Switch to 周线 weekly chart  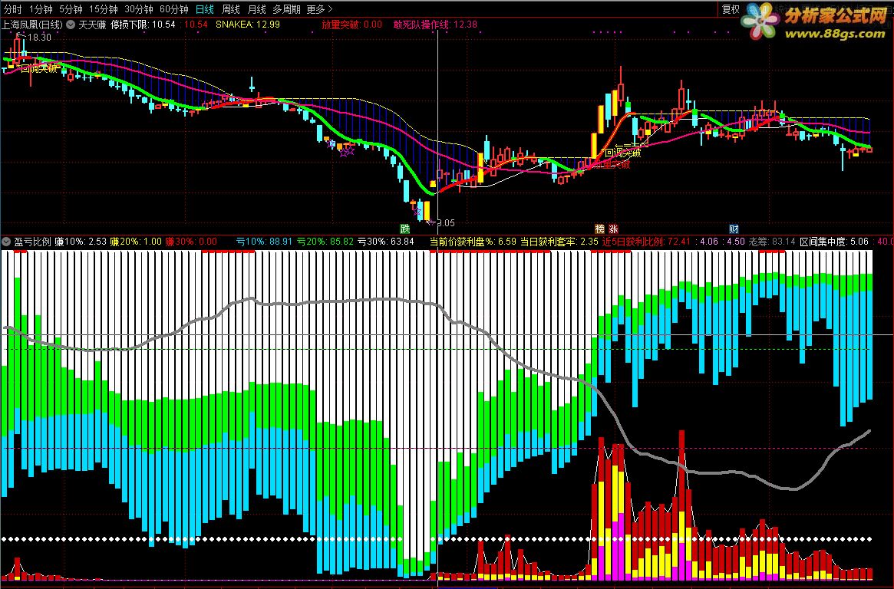[x=231, y=9]
